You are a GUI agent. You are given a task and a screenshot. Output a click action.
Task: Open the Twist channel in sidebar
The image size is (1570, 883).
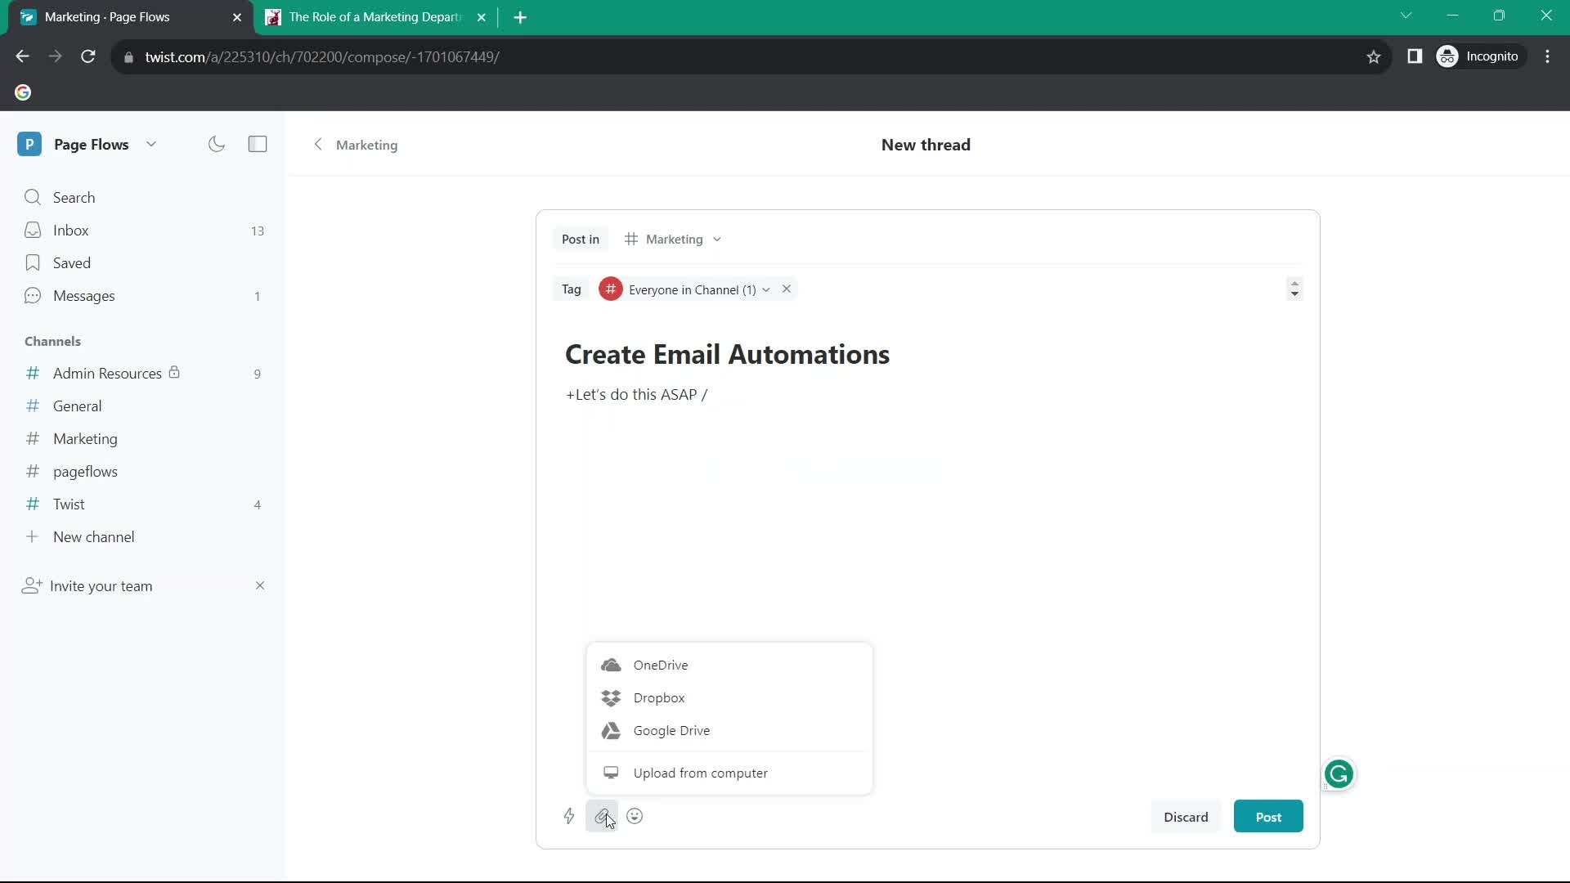(x=69, y=504)
